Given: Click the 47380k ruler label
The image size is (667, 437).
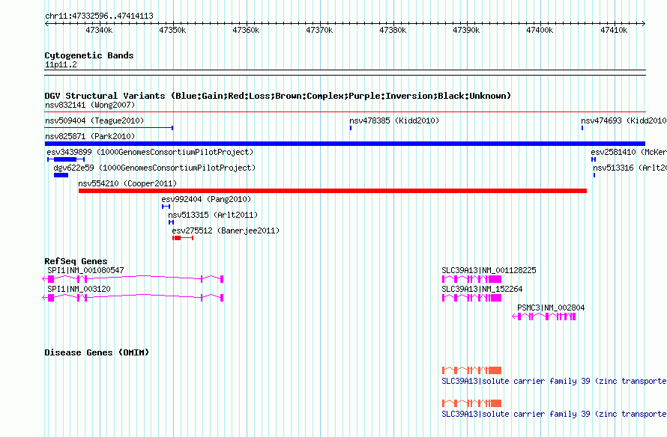Looking at the screenshot, I should click(x=393, y=30).
